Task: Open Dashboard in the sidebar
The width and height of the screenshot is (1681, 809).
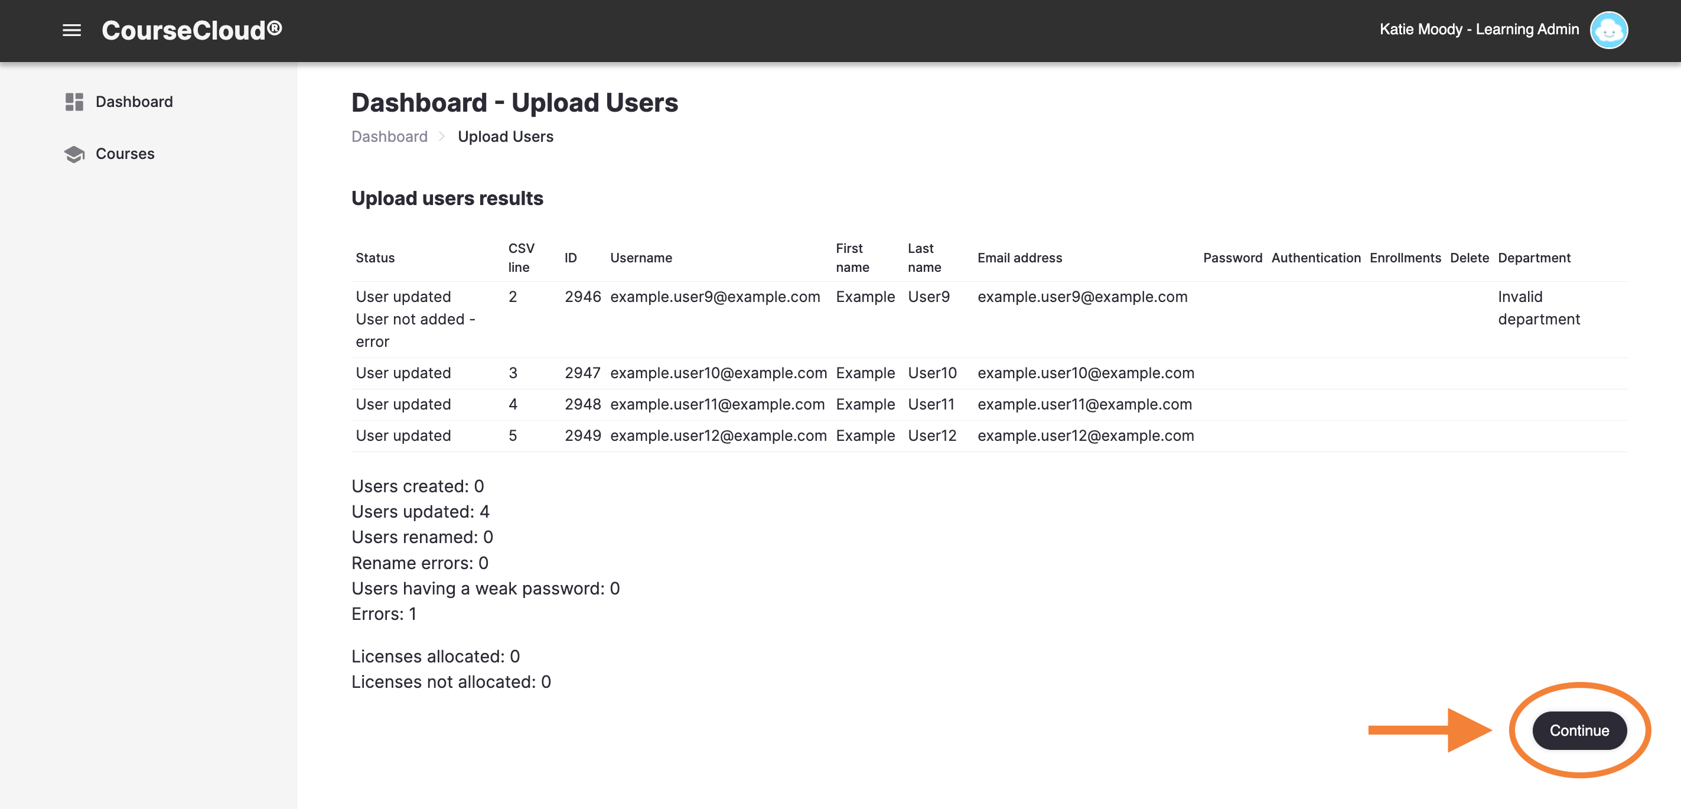Action: pyautogui.click(x=133, y=102)
